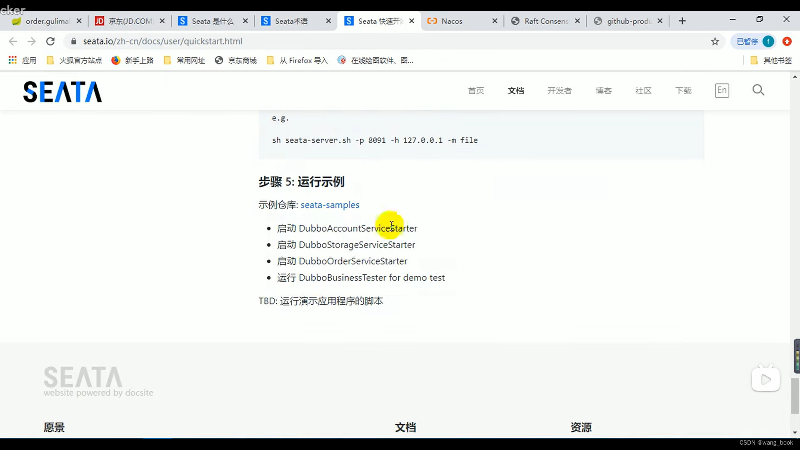Open the 首页 navigation item
Image resolution: width=800 pixels, height=450 pixels.
pos(476,90)
